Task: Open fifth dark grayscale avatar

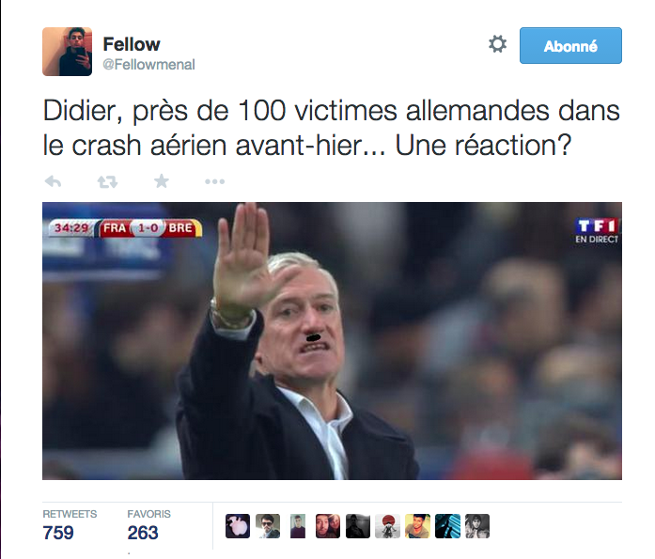Action: [x=358, y=526]
